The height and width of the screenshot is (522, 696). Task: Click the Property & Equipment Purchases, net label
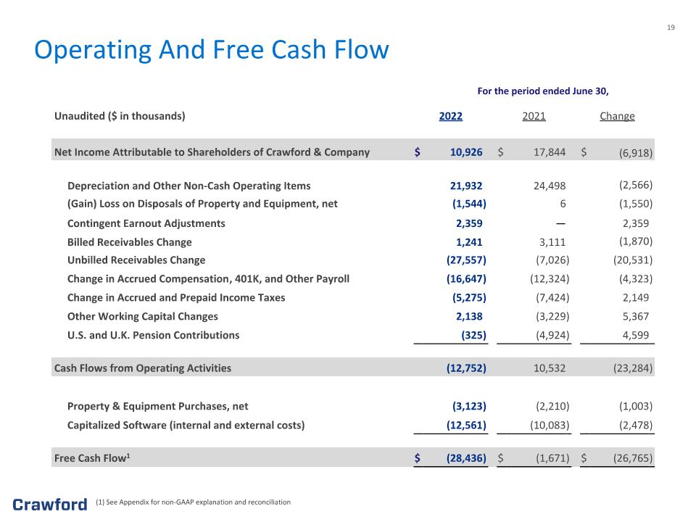coord(157,406)
